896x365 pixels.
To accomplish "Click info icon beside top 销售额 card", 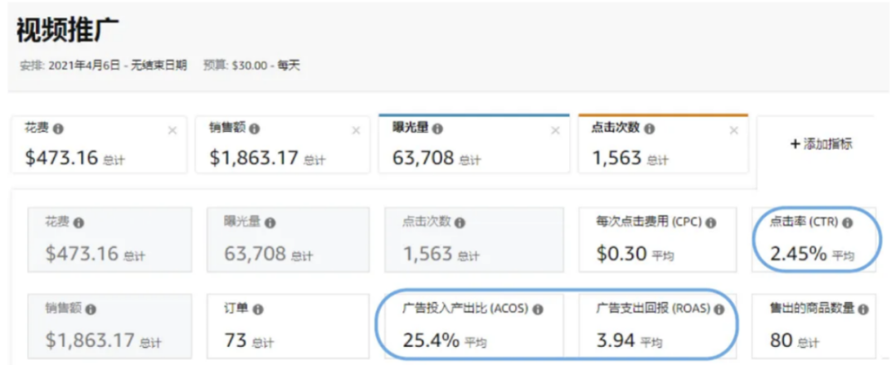I will click(x=255, y=129).
